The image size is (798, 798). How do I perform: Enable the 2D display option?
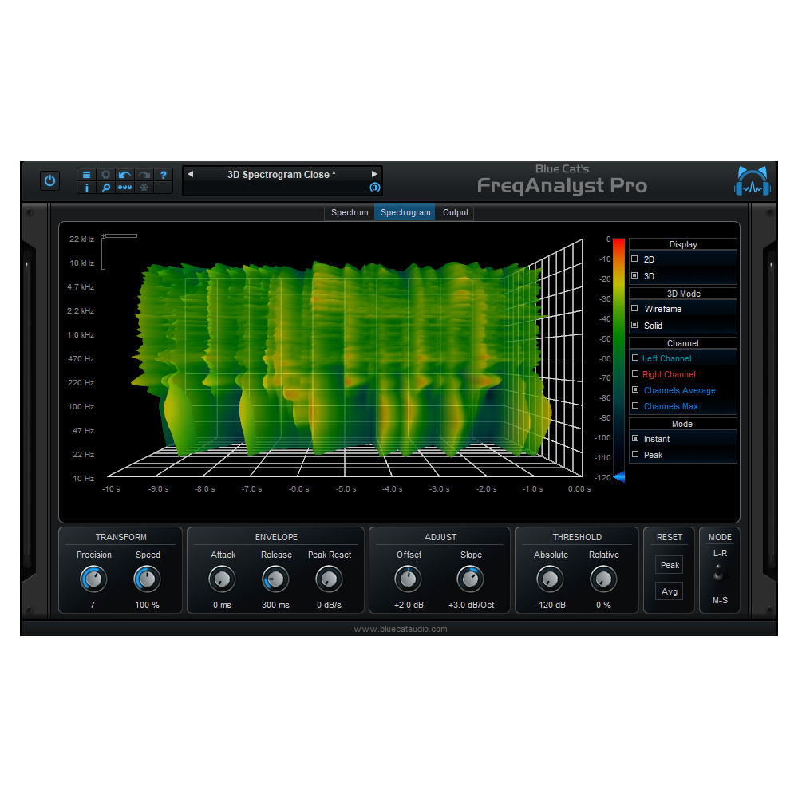(646, 259)
